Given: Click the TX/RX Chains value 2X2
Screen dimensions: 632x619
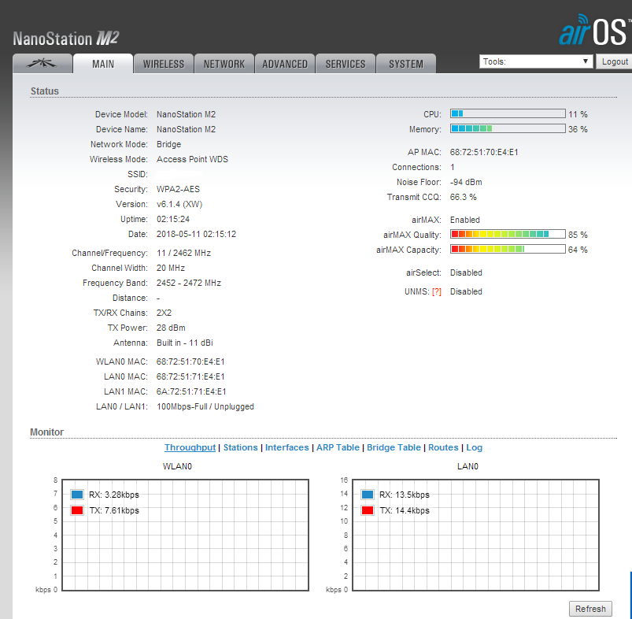Looking at the screenshot, I should coord(164,313).
